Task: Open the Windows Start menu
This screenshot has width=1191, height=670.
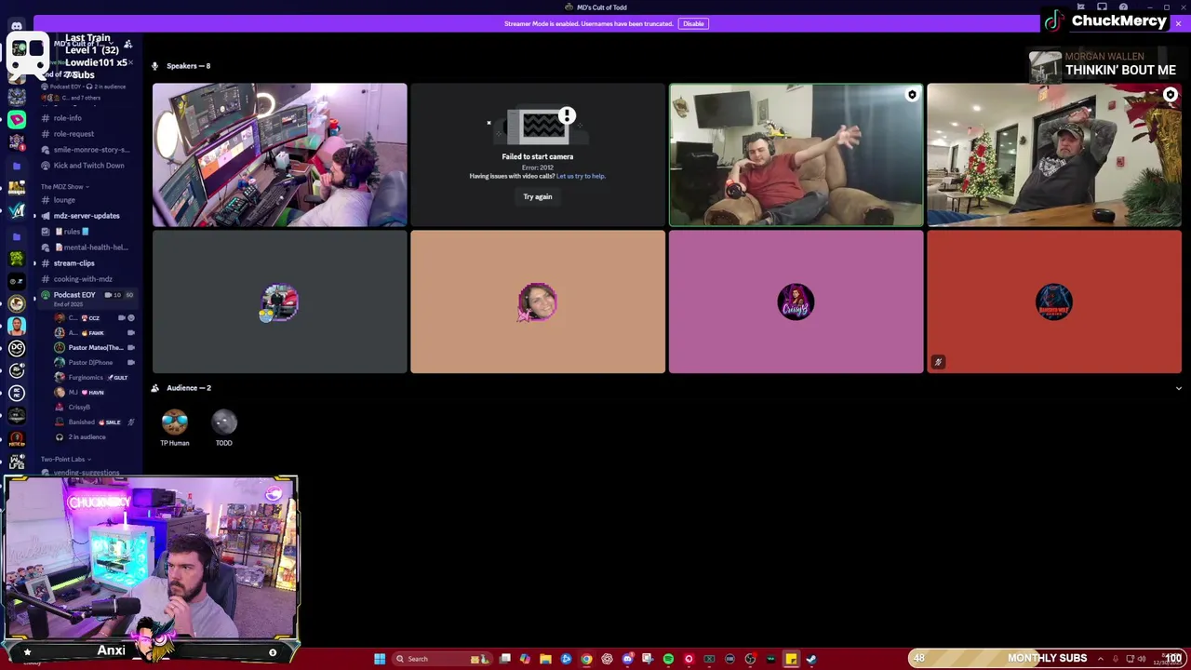Action: (380, 659)
